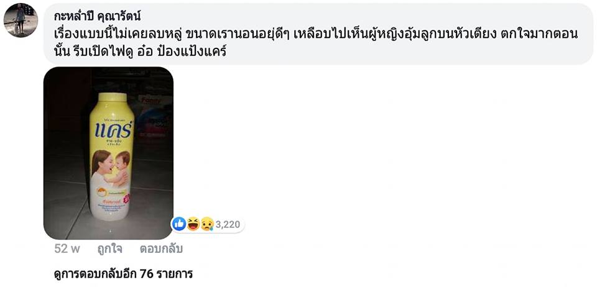Image resolution: width=597 pixels, height=287 pixels.
Task: Click the orange round logo on bottle label
Action: click(x=101, y=193)
